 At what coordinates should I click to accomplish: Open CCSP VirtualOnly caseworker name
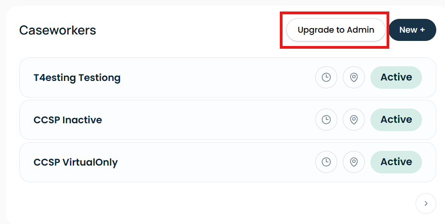75,162
